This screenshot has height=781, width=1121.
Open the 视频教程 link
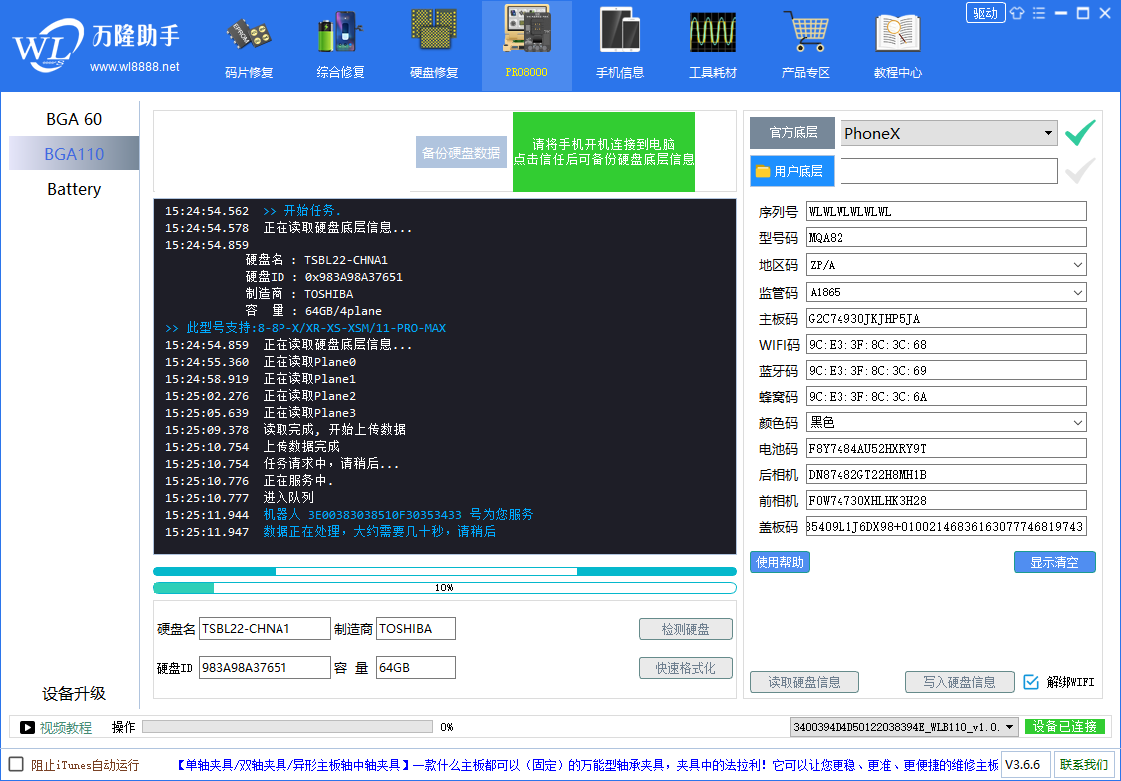click(66, 727)
